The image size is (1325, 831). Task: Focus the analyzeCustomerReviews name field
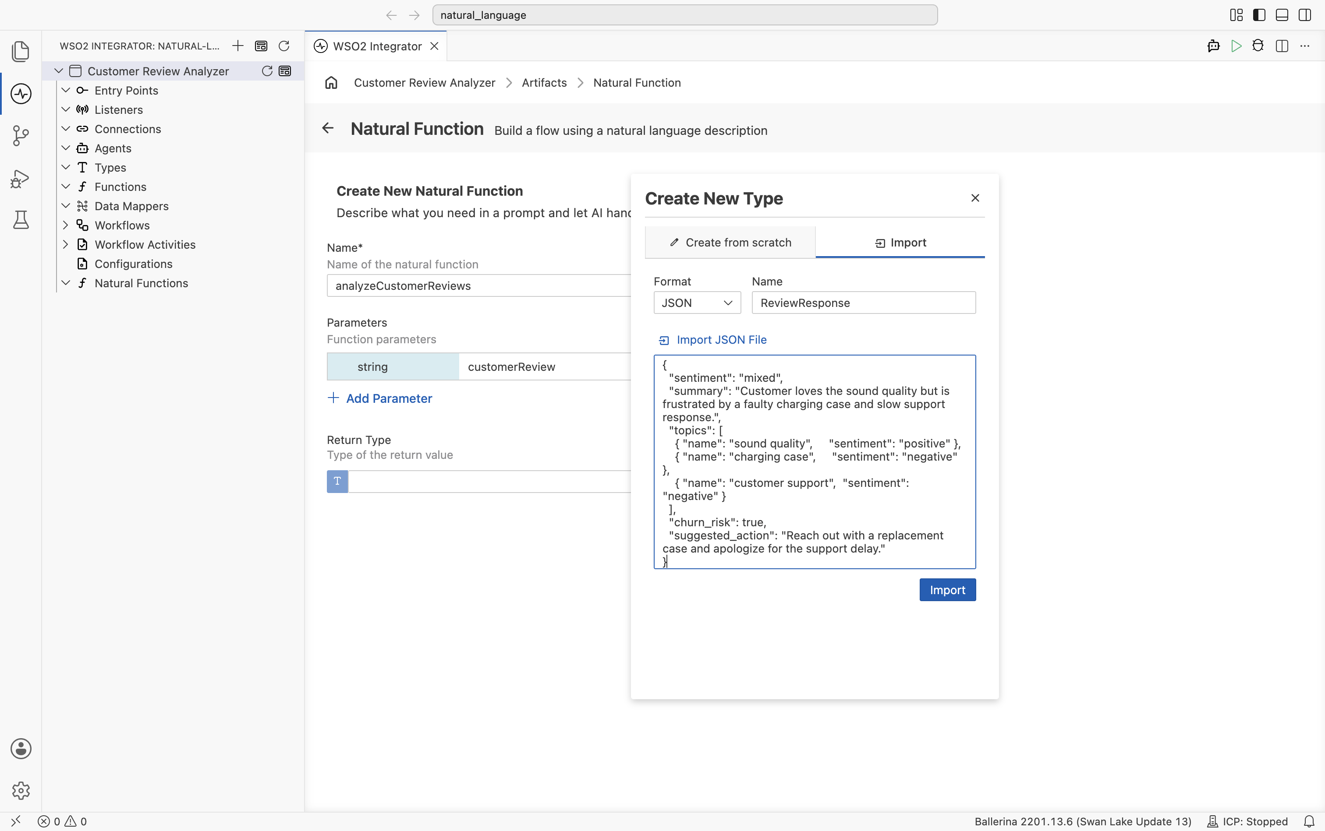(478, 286)
